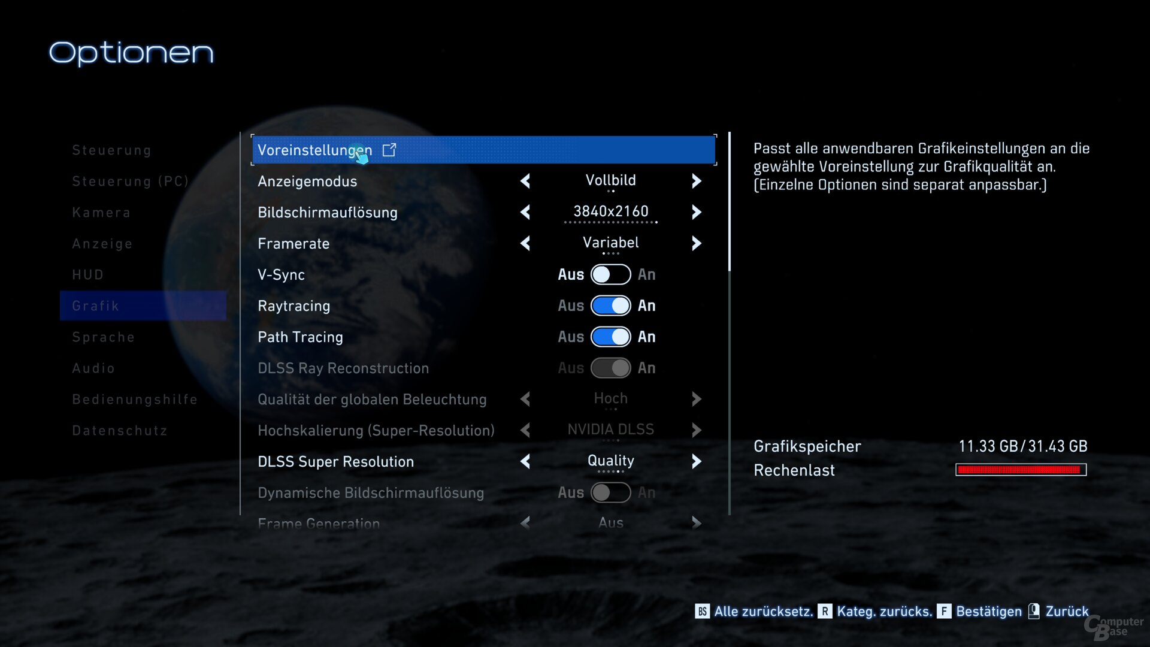Click the right arrow for Bildschirmauflösung

tap(696, 212)
